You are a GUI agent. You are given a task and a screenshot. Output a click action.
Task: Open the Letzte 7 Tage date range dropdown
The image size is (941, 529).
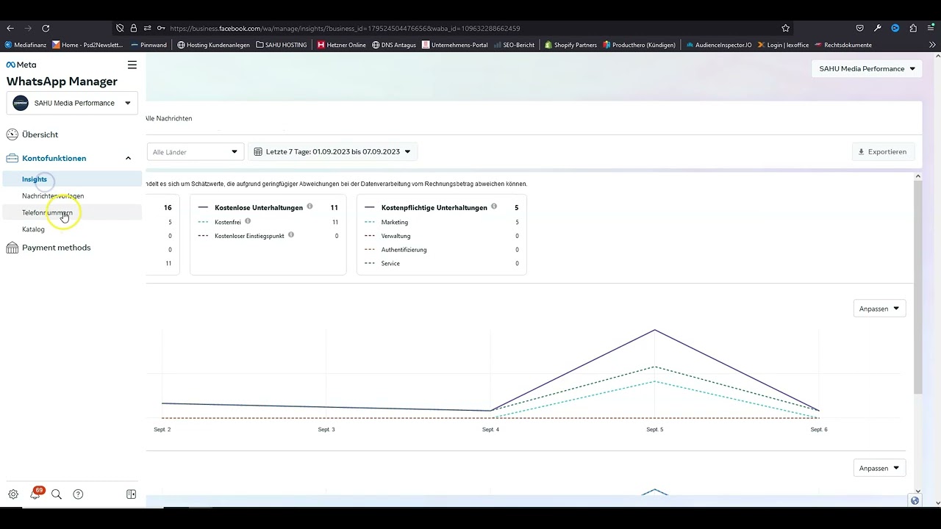tap(332, 152)
